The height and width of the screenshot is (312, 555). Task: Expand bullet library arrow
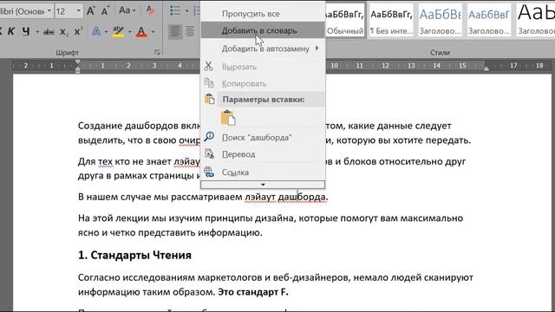click(x=186, y=11)
